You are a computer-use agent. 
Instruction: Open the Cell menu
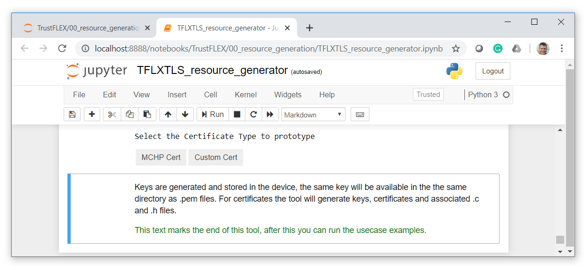tap(210, 95)
